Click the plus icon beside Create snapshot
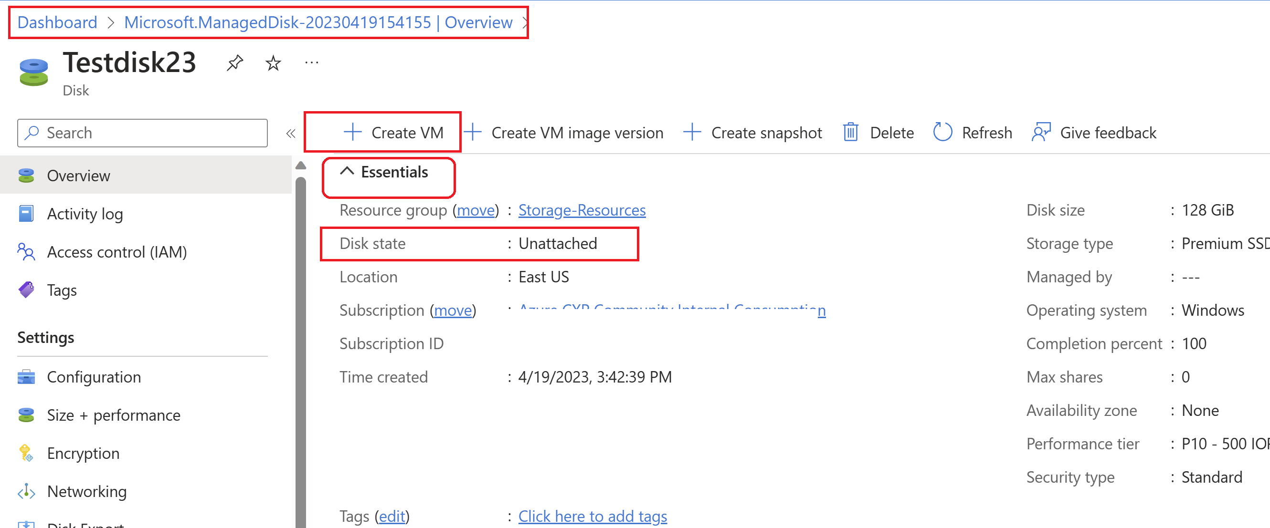Image resolution: width=1270 pixels, height=528 pixels. tap(692, 133)
